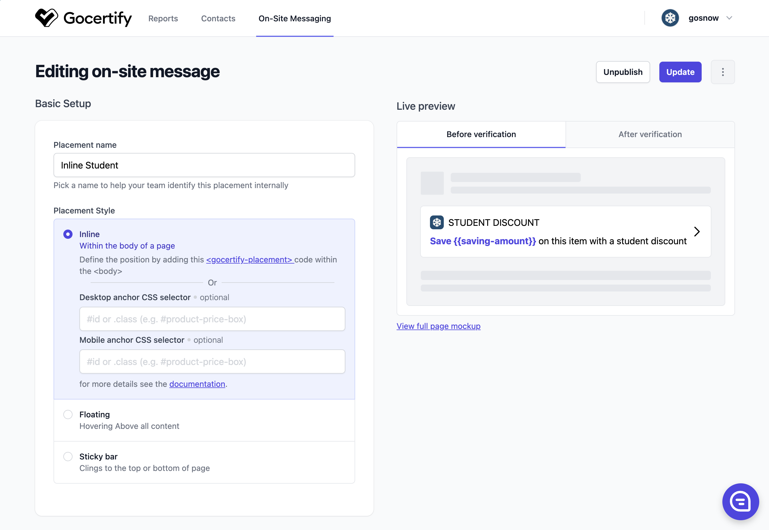Open On-Site Messaging section
The width and height of the screenshot is (769, 530).
[x=295, y=19]
